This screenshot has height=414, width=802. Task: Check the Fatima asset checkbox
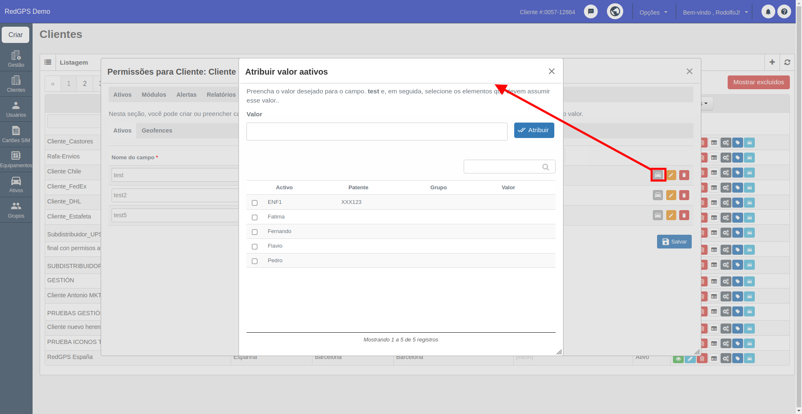pyautogui.click(x=254, y=217)
